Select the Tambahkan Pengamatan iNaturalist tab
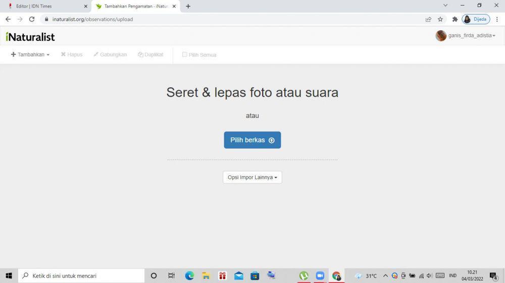Screen dimensions: 505x283 pyautogui.click(x=135, y=6)
